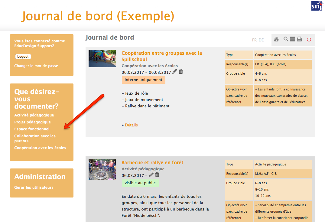The image size is (325, 222).
Task: Edit the Barbecue entry with pencil icon
Action: (151, 175)
